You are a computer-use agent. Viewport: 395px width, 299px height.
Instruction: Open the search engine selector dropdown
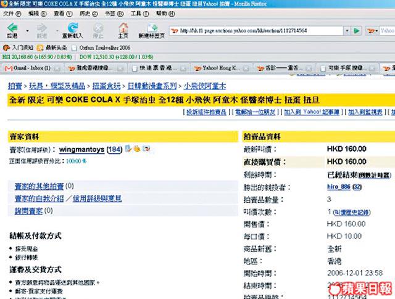[373, 31]
